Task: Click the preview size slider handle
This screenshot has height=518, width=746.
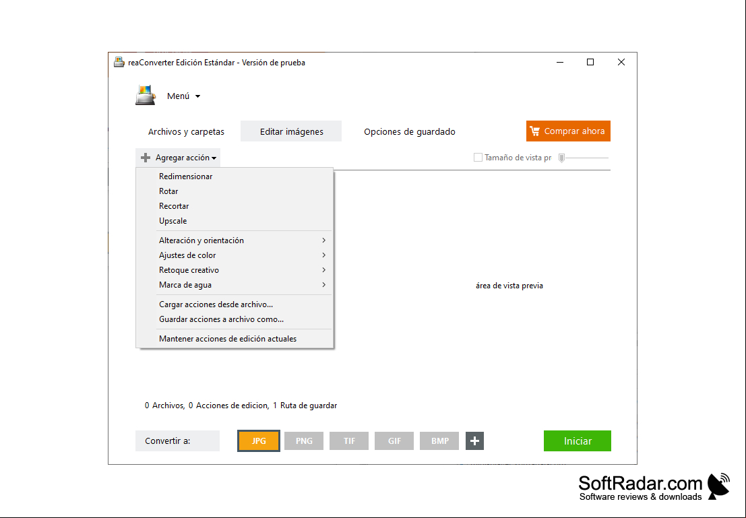Action: tap(562, 158)
